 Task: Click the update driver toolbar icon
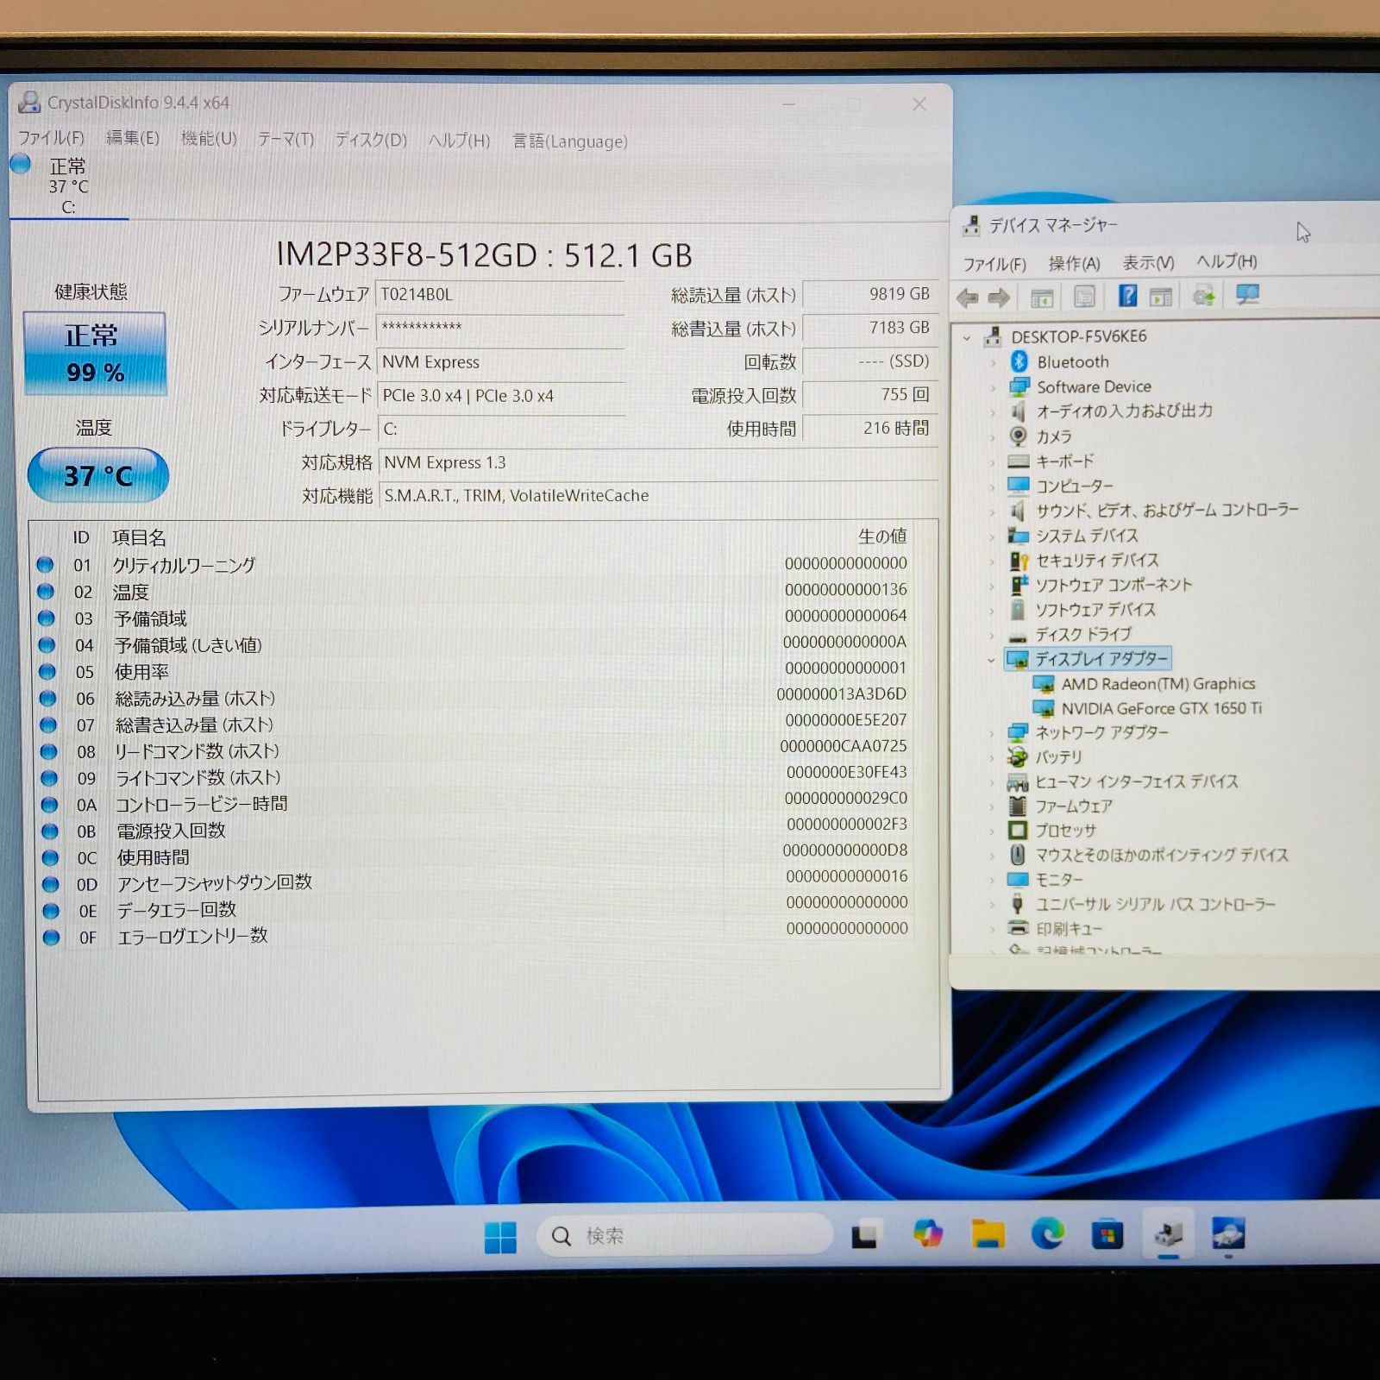[1203, 296]
